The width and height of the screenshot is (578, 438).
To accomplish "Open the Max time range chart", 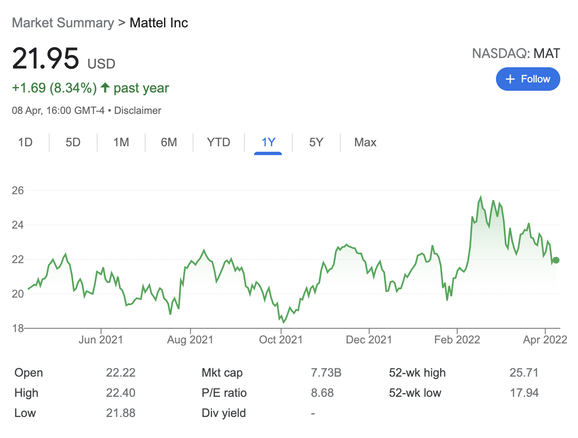I will [365, 142].
